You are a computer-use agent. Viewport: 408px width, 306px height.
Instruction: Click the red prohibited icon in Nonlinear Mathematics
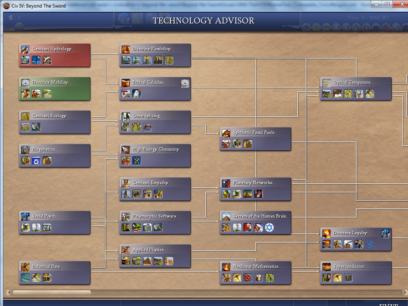248,278
